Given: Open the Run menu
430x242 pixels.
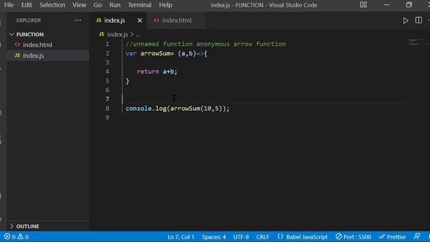Looking at the screenshot, I should (x=115, y=5).
